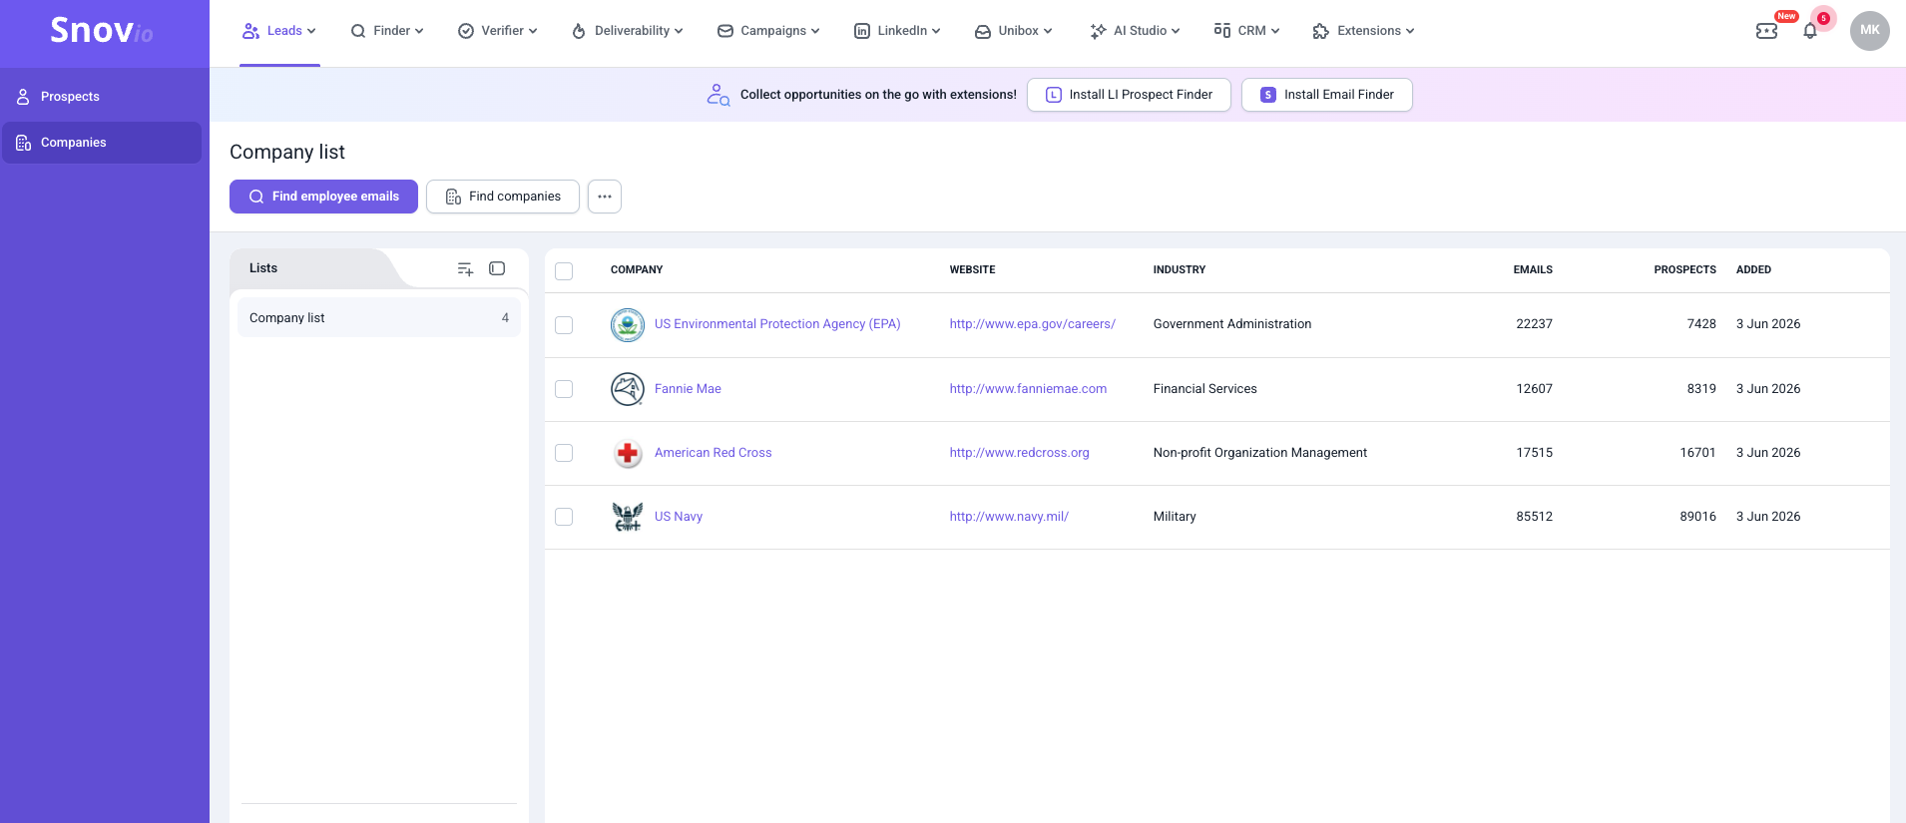The image size is (1906, 823).
Task: Visit http://www.epa.gov/careers/ website link
Action: (x=1033, y=324)
